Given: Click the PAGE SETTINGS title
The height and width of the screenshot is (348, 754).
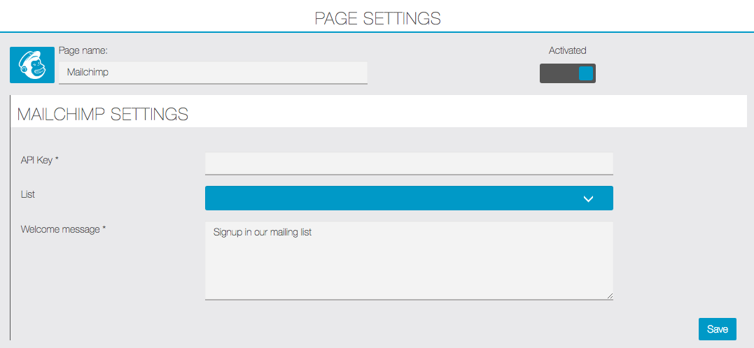Looking at the screenshot, I should tap(377, 18).
